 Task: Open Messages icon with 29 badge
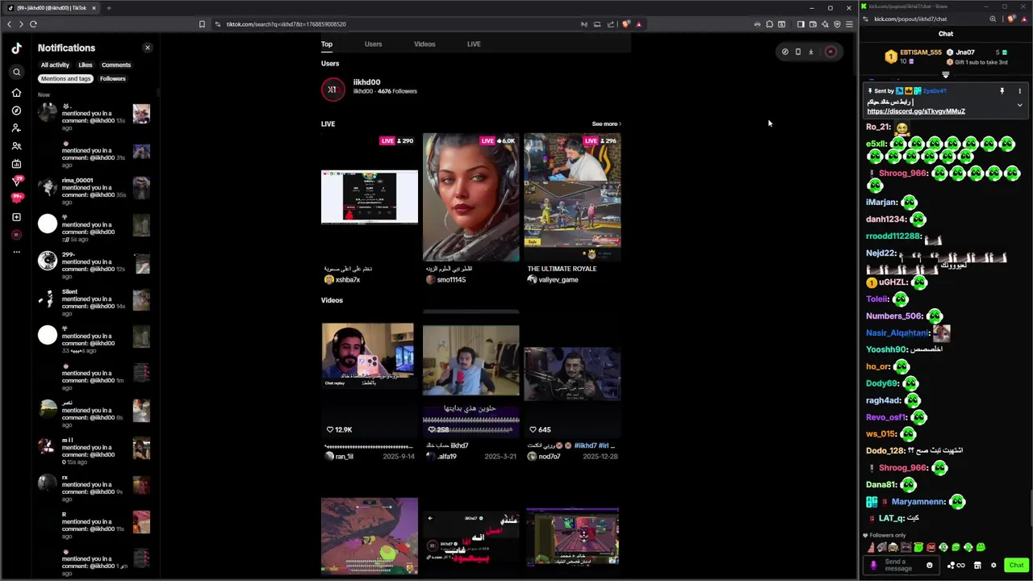[x=17, y=181]
